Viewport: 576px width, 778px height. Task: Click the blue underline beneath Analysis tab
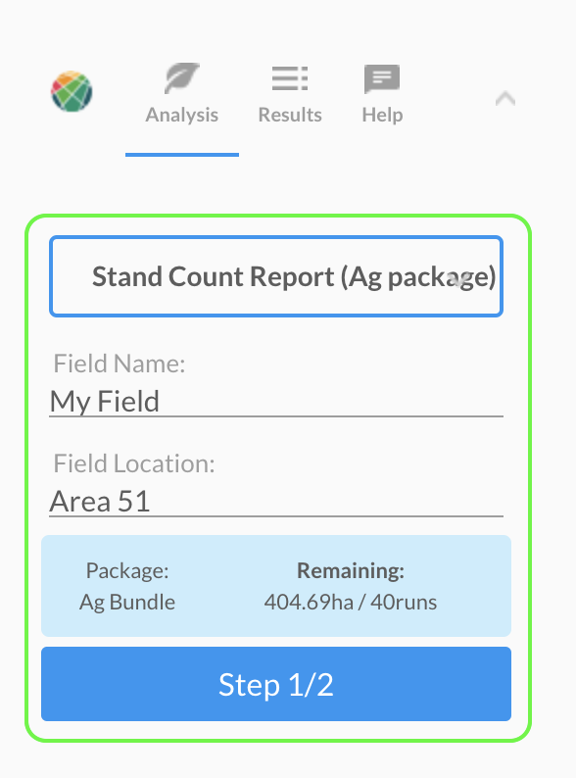tap(182, 155)
